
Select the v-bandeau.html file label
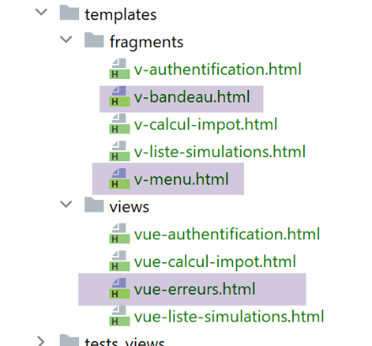[192, 97]
